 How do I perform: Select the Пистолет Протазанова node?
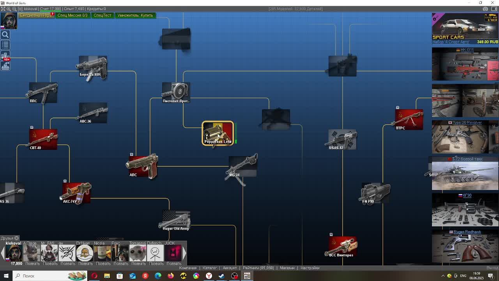tap(176, 93)
